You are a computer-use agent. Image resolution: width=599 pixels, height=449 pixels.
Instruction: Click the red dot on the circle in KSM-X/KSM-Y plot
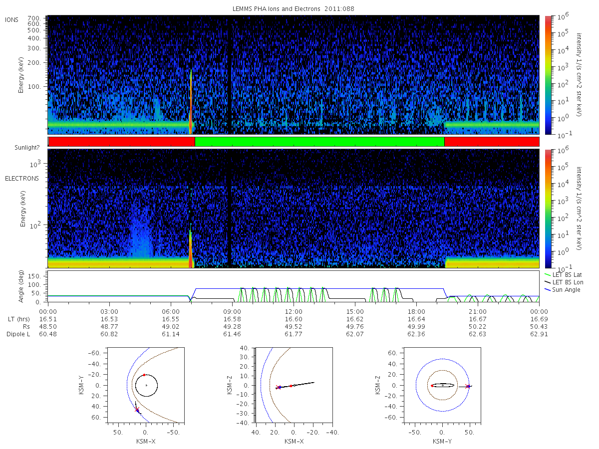click(x=144, y=375)
